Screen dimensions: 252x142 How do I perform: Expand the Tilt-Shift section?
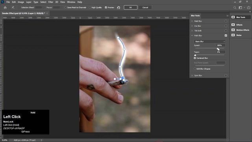click(x=192, y=31)
